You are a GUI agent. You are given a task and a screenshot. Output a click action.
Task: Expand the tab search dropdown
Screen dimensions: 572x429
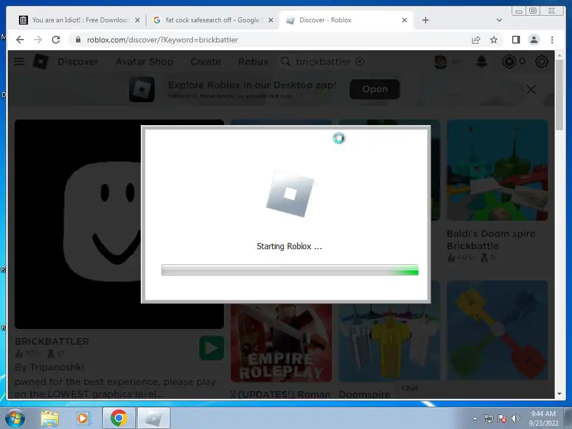(499, 20)
